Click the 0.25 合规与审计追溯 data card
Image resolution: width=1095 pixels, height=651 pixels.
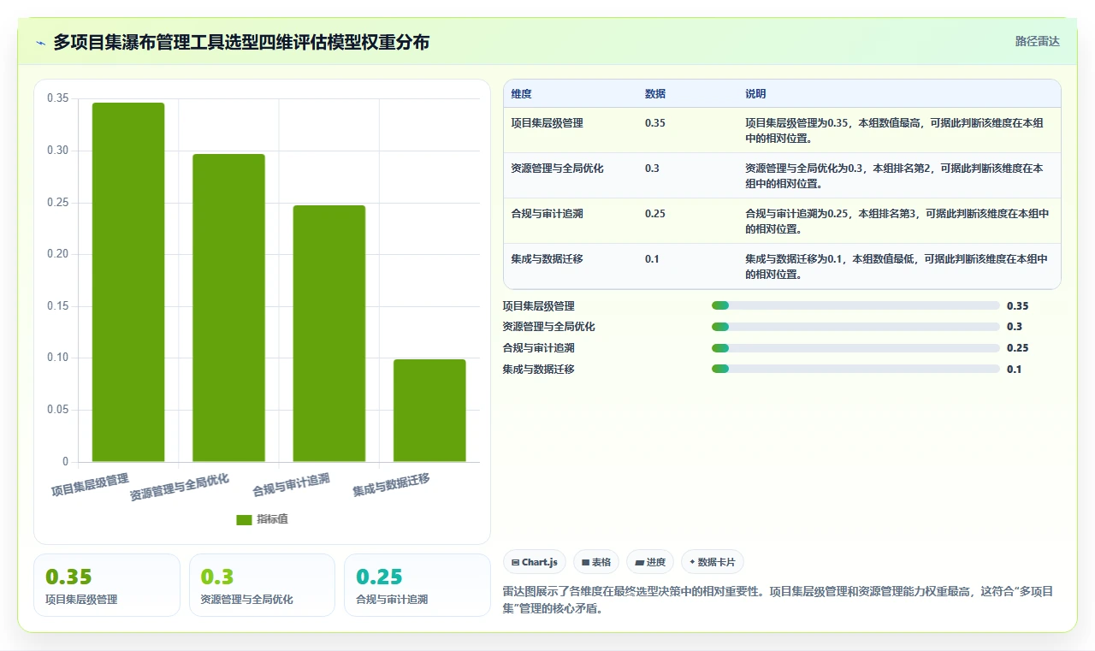tap(417, 585)
